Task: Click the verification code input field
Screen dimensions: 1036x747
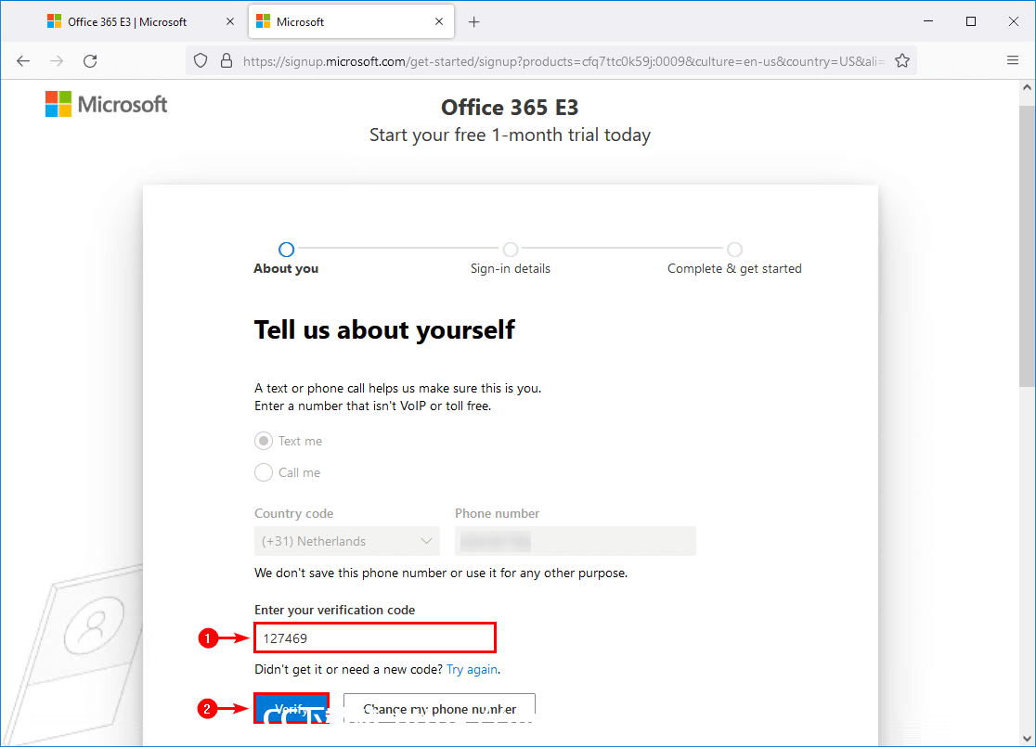Action: pyautogui.click(x=375, y=638)
